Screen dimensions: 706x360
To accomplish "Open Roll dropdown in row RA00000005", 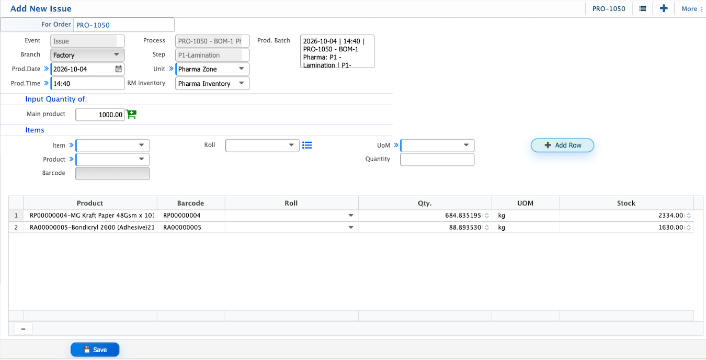I will pyautogui.click(x=351, y=228).
